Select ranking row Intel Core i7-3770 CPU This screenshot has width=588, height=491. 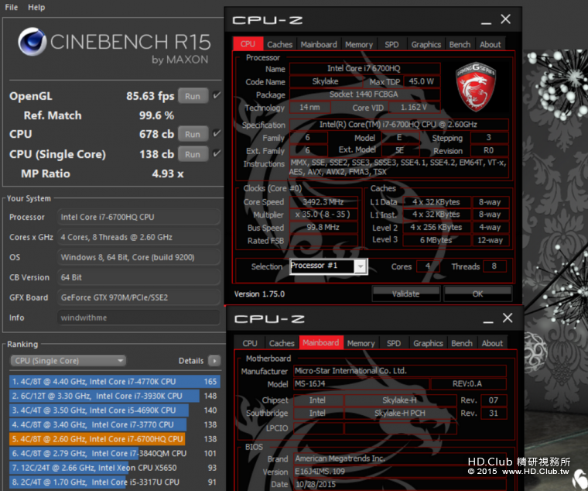tap(115, 424)
